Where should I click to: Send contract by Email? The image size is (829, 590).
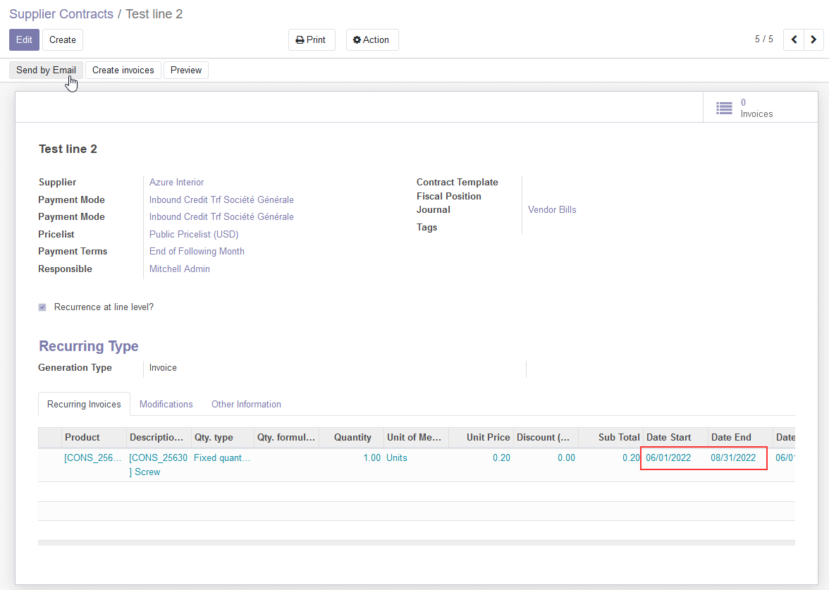click(x=46, y=70)
